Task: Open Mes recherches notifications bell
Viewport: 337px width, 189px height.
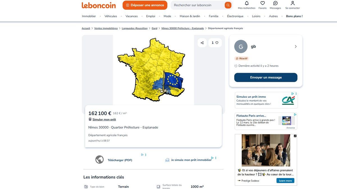Action: point(246,3)
